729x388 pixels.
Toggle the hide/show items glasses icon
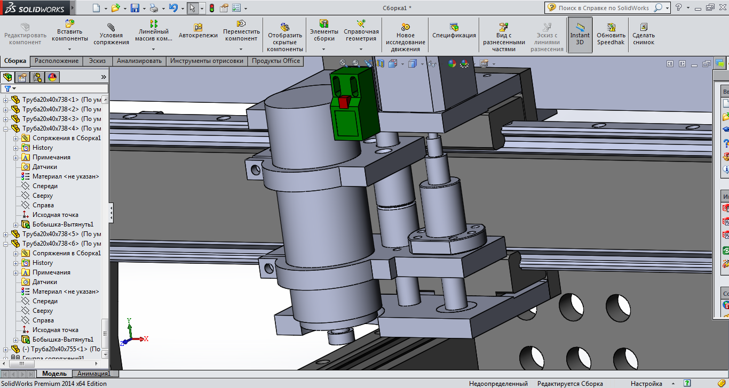pos(432,64)
